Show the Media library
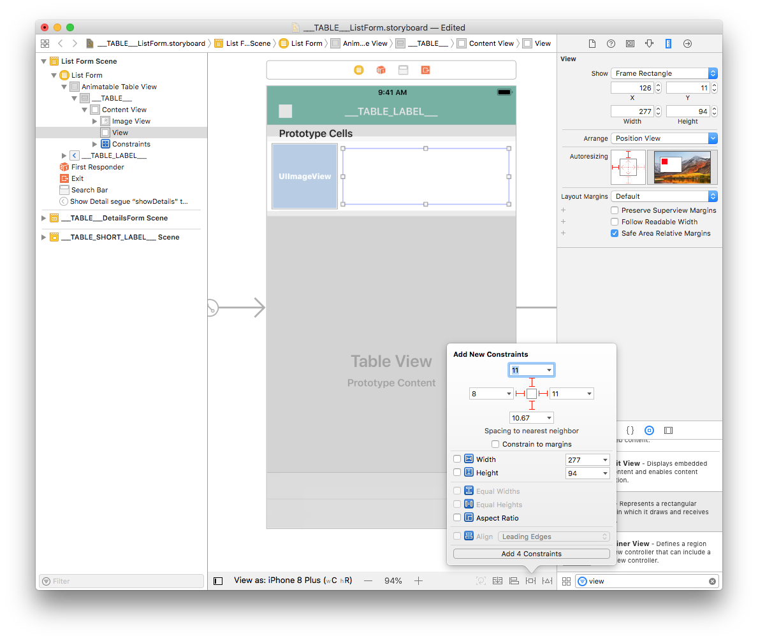Image resolution: width=758 pixels, height=641 pixels. coord(669,430)
